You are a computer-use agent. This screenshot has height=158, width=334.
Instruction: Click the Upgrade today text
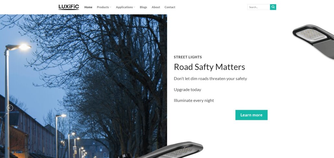click(x=187, y=90)
